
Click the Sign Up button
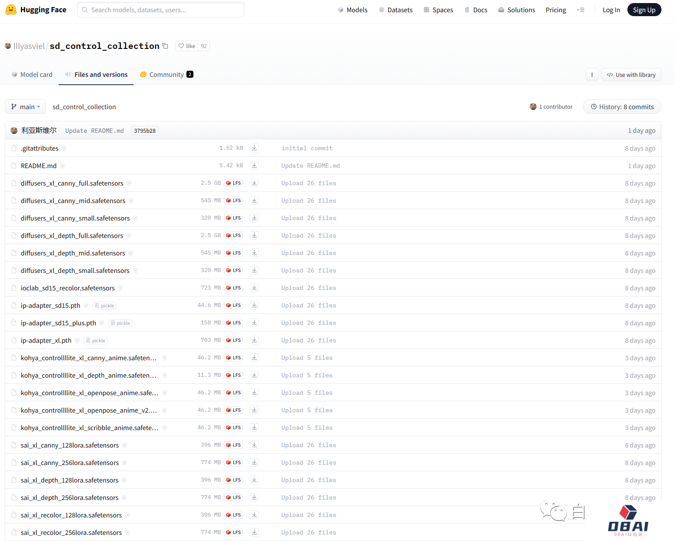(644, 10)
